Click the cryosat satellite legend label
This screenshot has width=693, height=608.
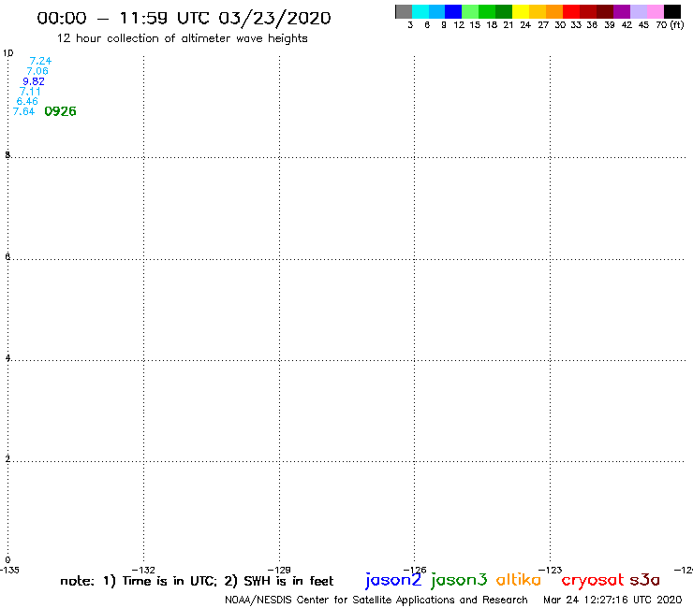[592, 580]
